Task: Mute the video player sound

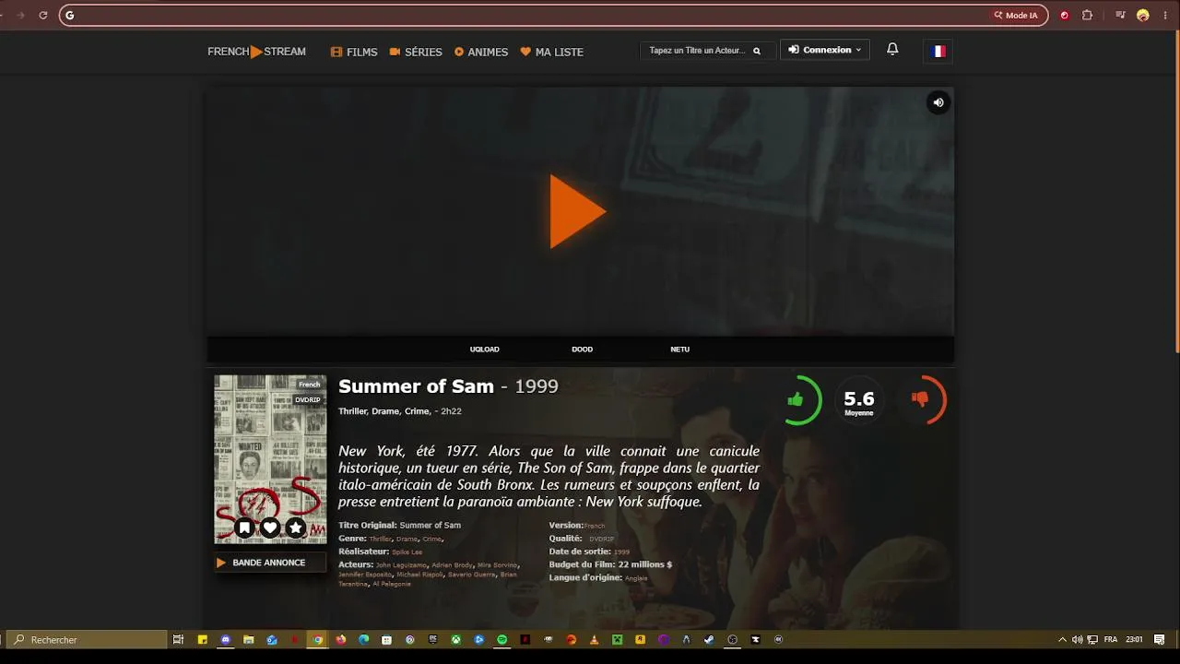Action: (938, 102)
